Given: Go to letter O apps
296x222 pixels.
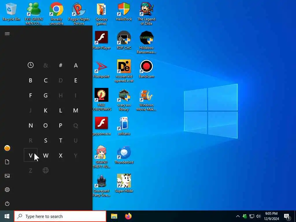Looking at the screenshot, I should pos(45,125).
